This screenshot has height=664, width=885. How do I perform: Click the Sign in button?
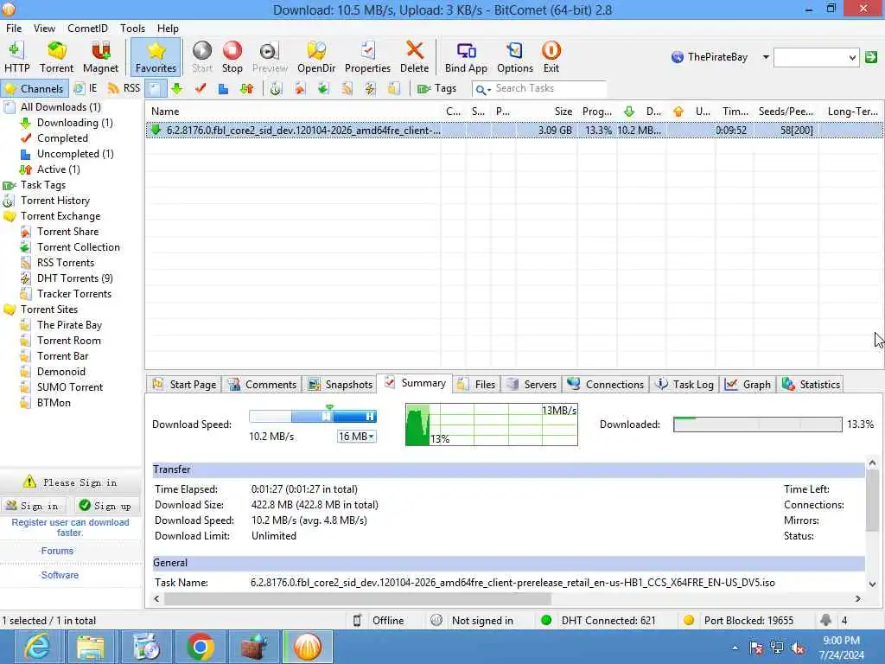(x=33, y=506)
